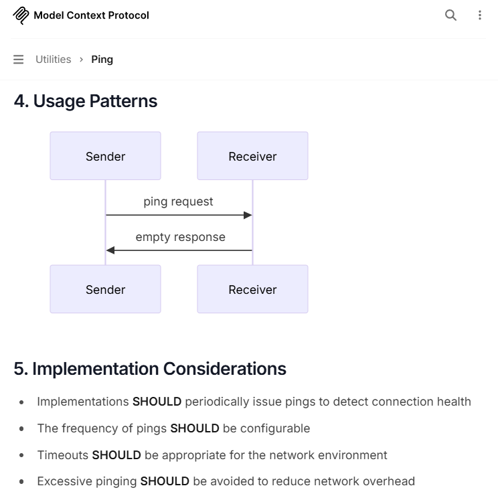Toggle the hamburger sidebar navigation icon
The width and height of the screenshot is (498, 500).
19,60
